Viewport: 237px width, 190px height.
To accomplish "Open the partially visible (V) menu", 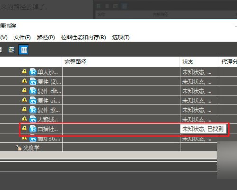I will (4, 38).
